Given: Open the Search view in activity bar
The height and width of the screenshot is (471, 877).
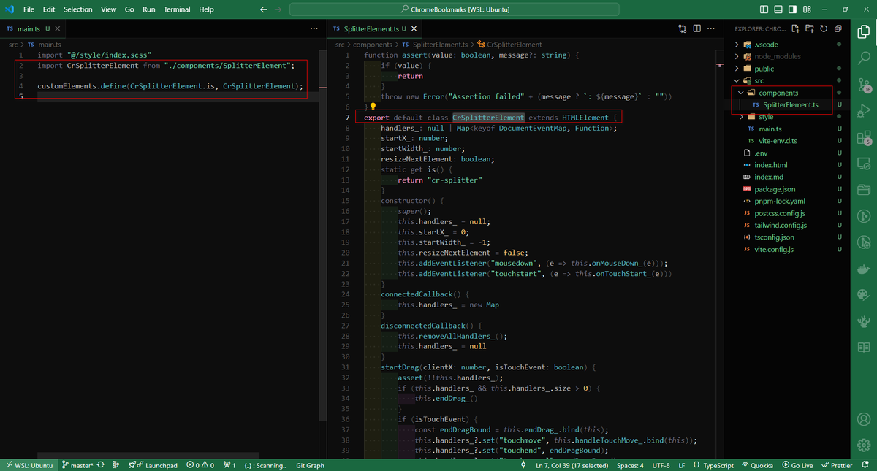Looking at the screenshot, I should coord(863,58).
